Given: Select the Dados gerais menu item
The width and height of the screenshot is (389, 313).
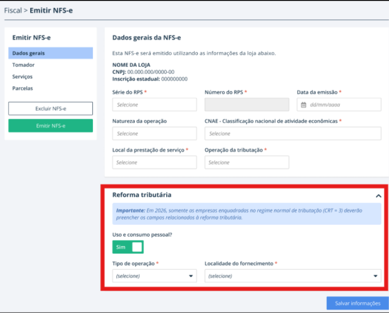Looking at the screenshot, I should [51, 53].
